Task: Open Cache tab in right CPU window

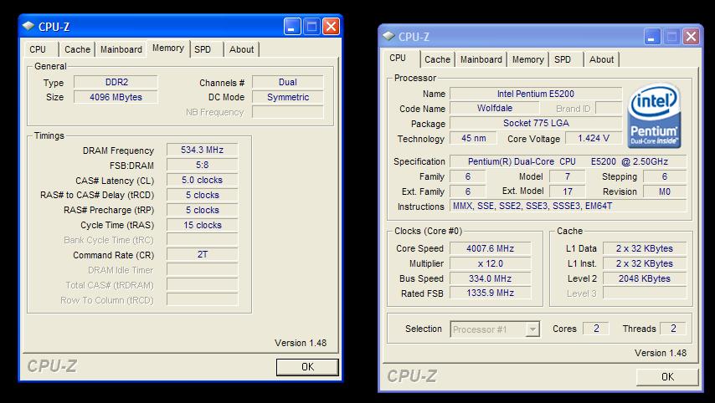Action: tap(437, 59)
